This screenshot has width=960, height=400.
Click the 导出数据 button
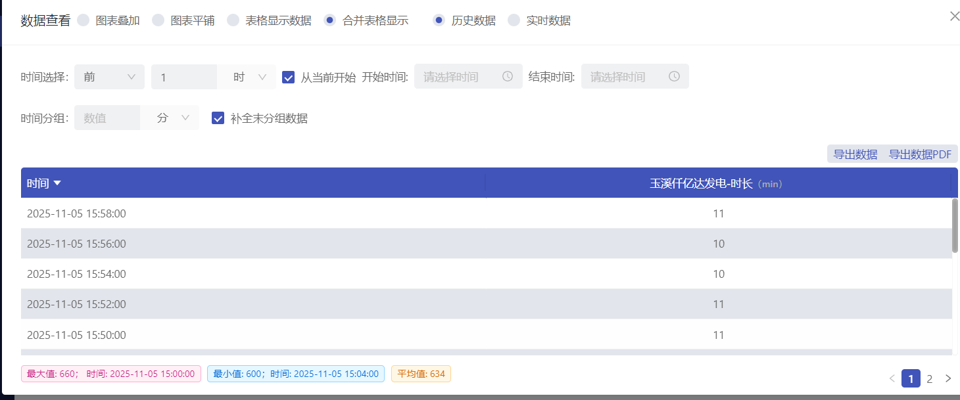coord(855,154)
